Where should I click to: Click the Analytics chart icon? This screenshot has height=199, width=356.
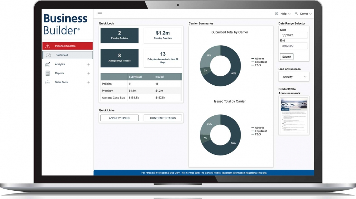pos(48,64)
